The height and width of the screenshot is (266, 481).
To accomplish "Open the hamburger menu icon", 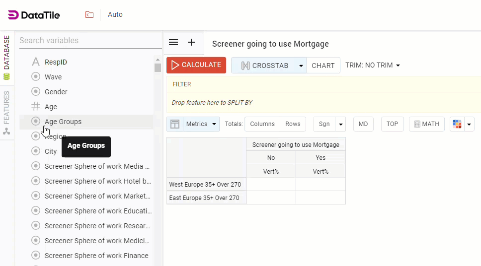I will (x=173, y=42).
